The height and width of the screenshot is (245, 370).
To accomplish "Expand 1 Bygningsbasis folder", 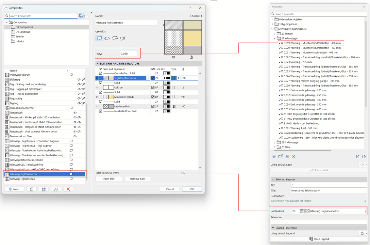I will click(x=273, y=24).
